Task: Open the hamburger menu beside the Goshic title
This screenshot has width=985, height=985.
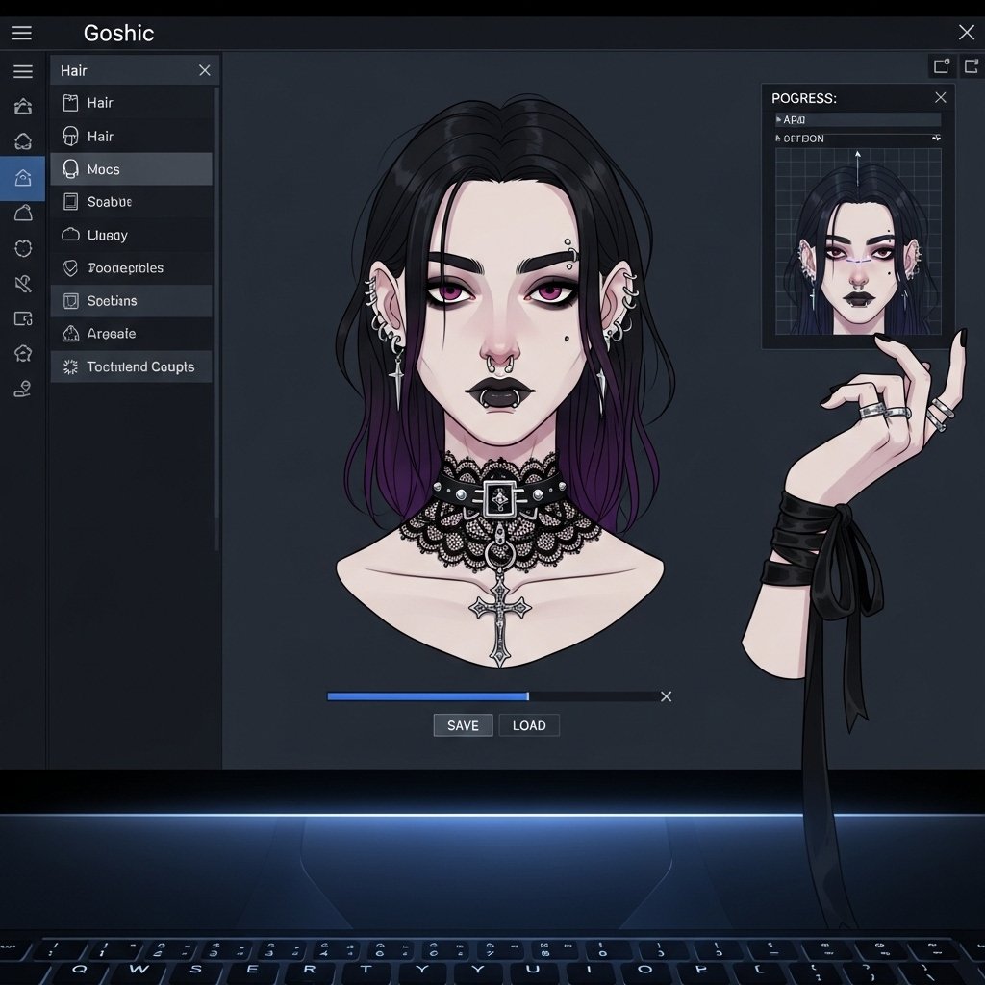Action: 21,33
